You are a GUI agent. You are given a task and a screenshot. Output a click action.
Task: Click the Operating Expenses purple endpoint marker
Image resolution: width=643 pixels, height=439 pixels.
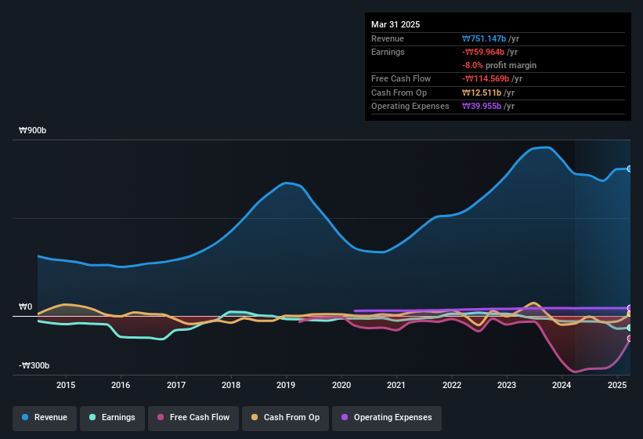click(630, 308)
